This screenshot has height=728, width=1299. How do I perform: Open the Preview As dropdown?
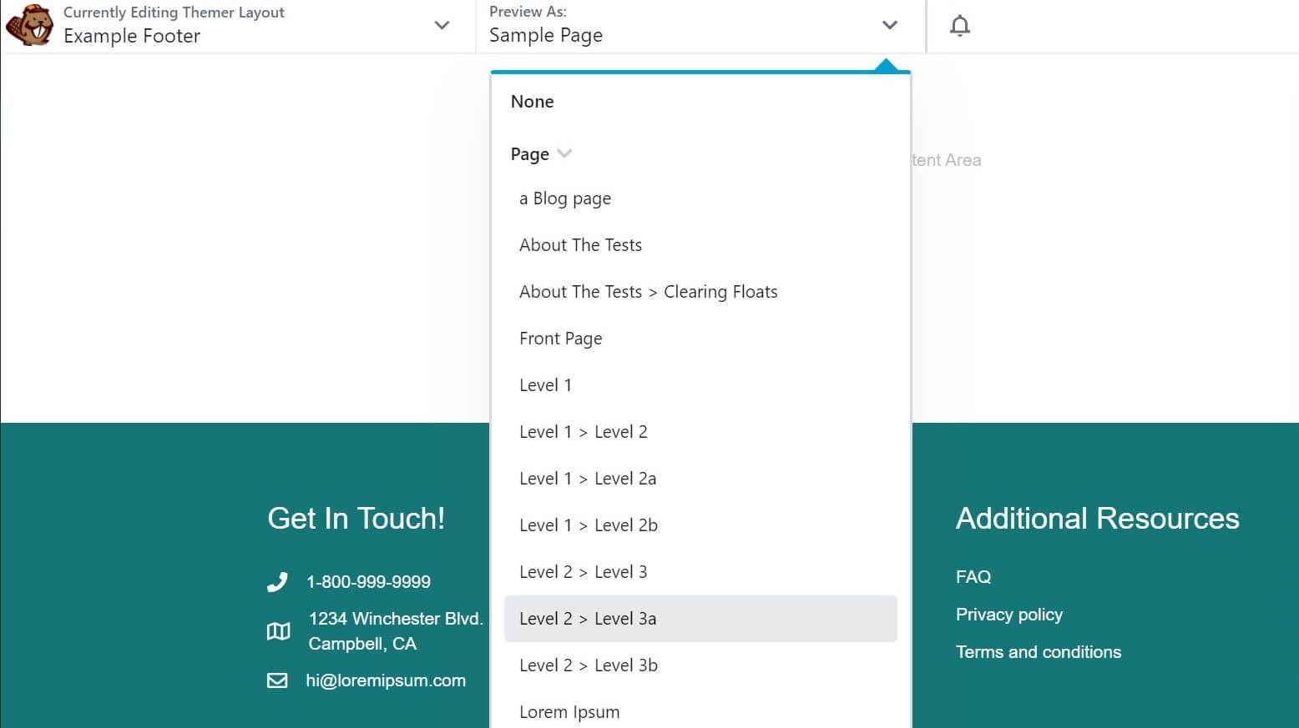[x=890, y=26]
